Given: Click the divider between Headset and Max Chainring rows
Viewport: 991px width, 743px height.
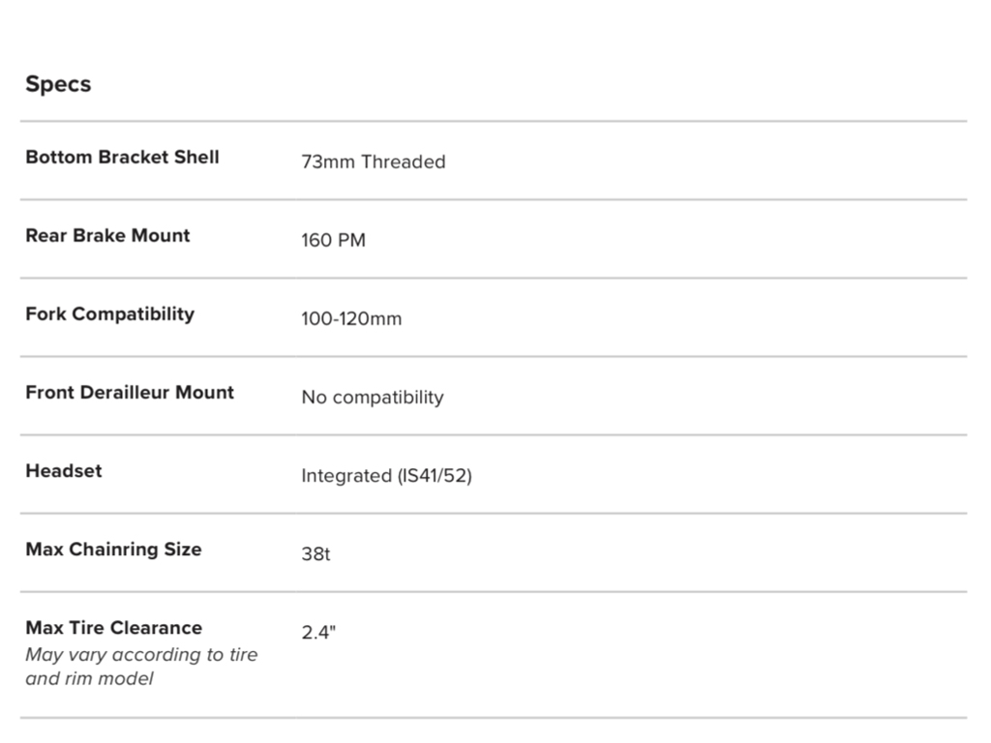Looking at the screenshot, I should tap(494, 513).
